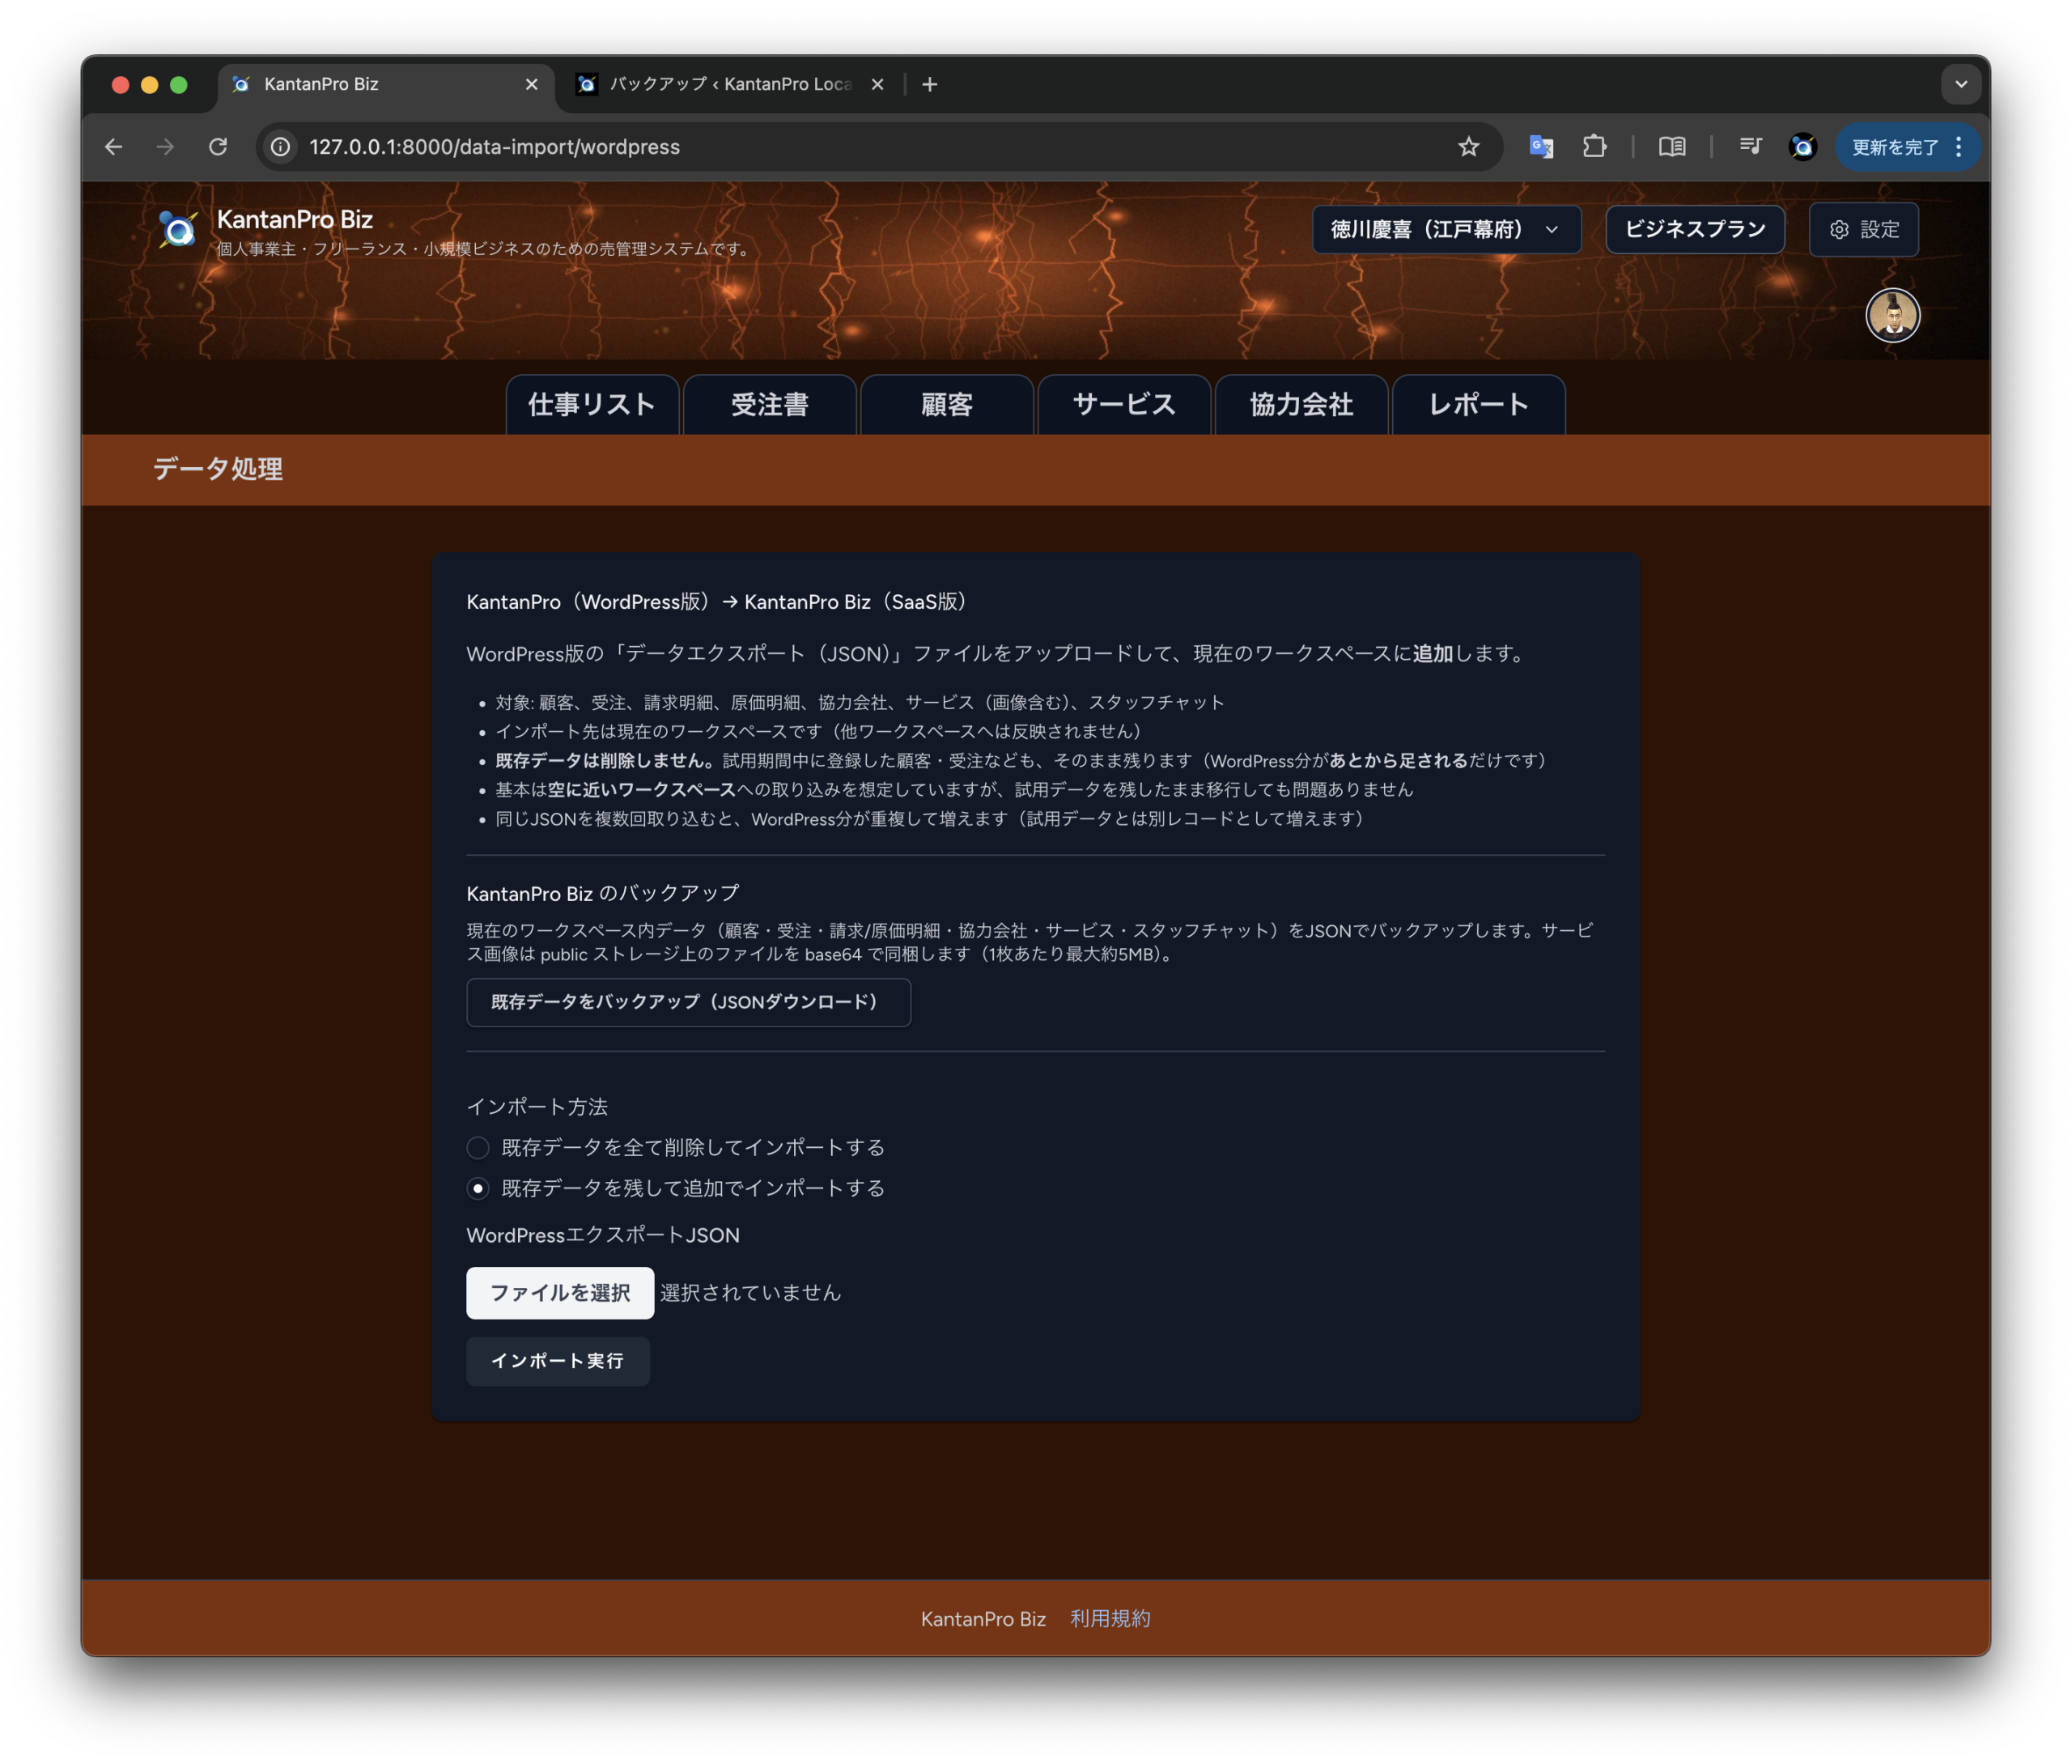The image size is (2072, 1764).
Task: Select keep existing data and add option
Action: pos(478,1188)
